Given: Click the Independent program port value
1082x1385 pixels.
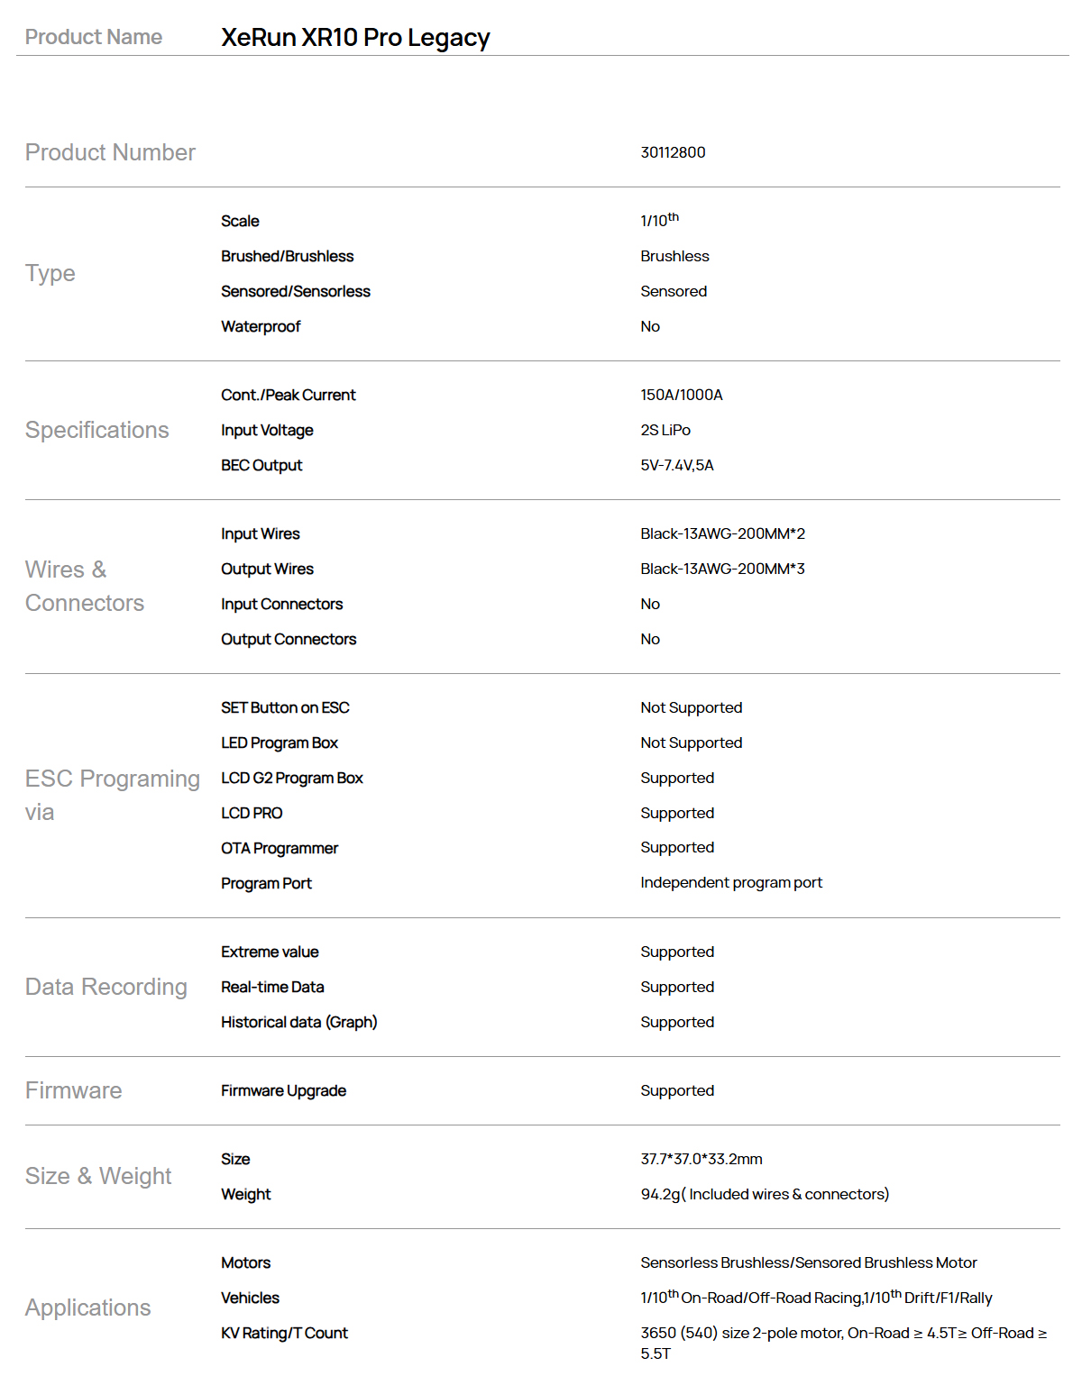Looking at the screenshot, I should [731, 882].
